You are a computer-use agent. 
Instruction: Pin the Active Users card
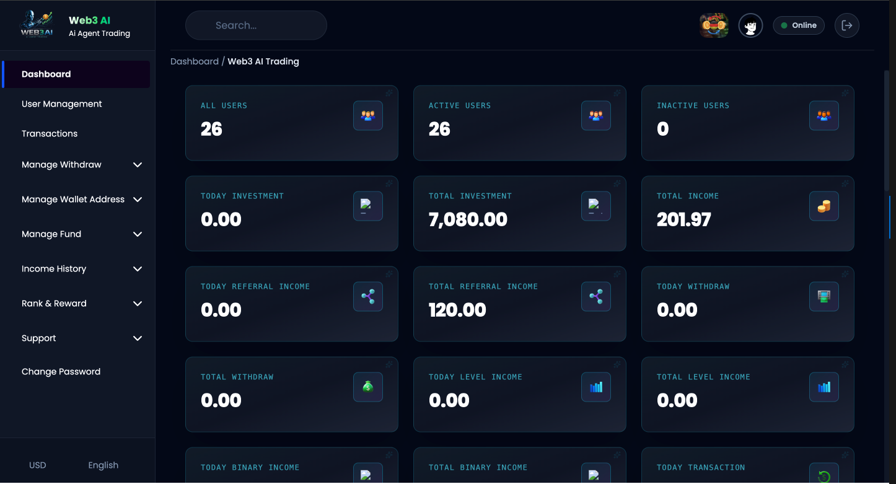(617, 93)
